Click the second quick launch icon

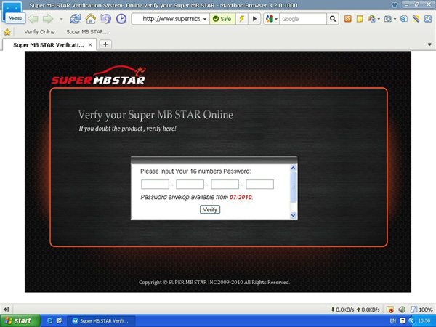click(60, 321)
